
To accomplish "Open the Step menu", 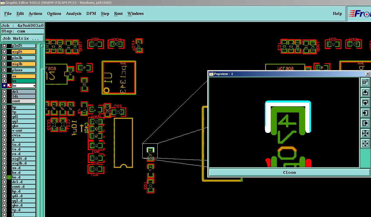I will 105,13.
